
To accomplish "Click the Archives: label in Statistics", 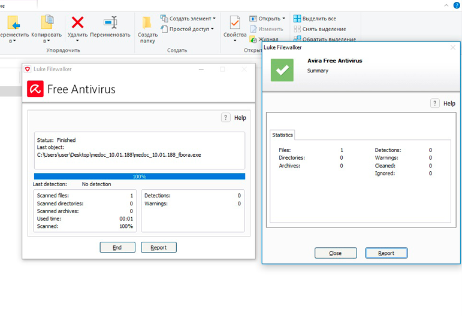I will pos(289,166).
